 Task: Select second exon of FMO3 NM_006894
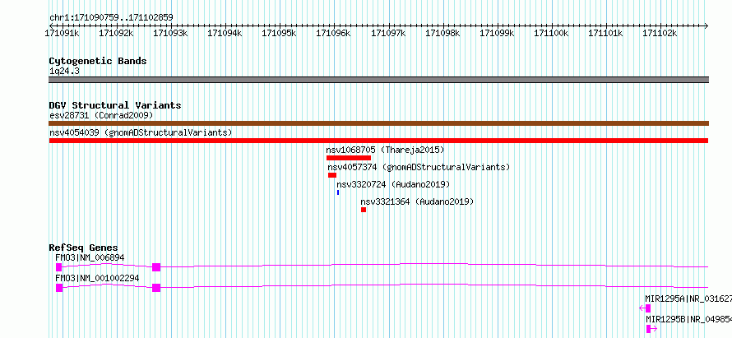tap(156, 267)
